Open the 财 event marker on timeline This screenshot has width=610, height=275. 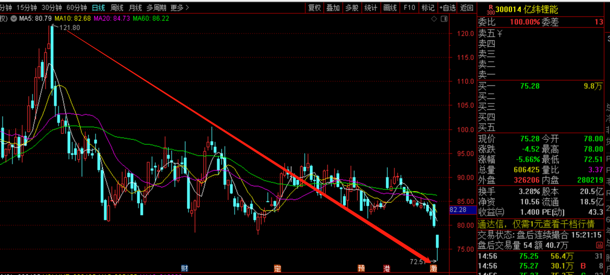(x=184, y=268)
